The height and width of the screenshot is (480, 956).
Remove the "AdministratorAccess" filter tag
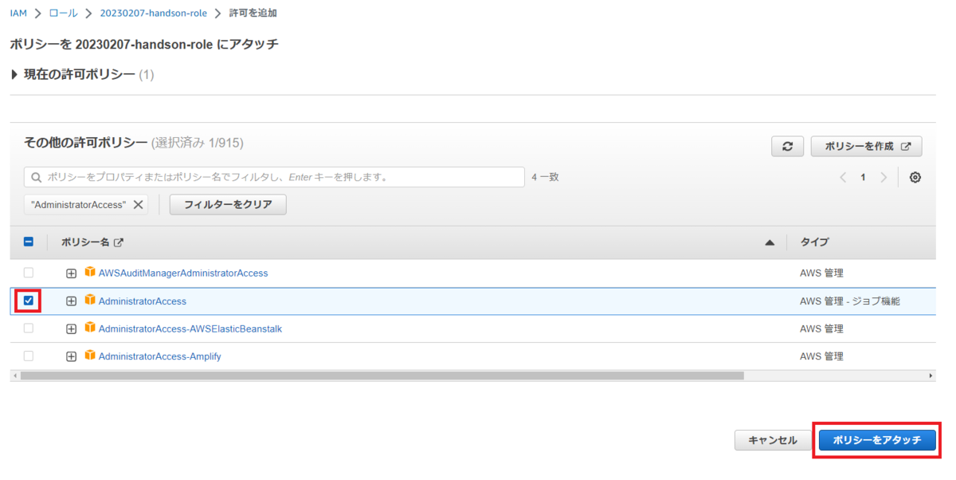click(138, 205)
